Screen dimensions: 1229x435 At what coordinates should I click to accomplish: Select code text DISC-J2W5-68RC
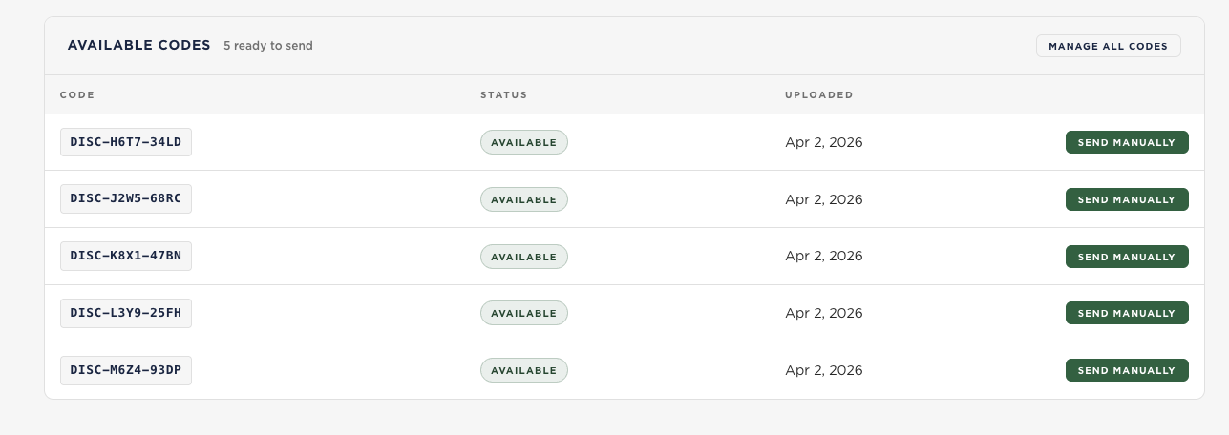(126, 198)
